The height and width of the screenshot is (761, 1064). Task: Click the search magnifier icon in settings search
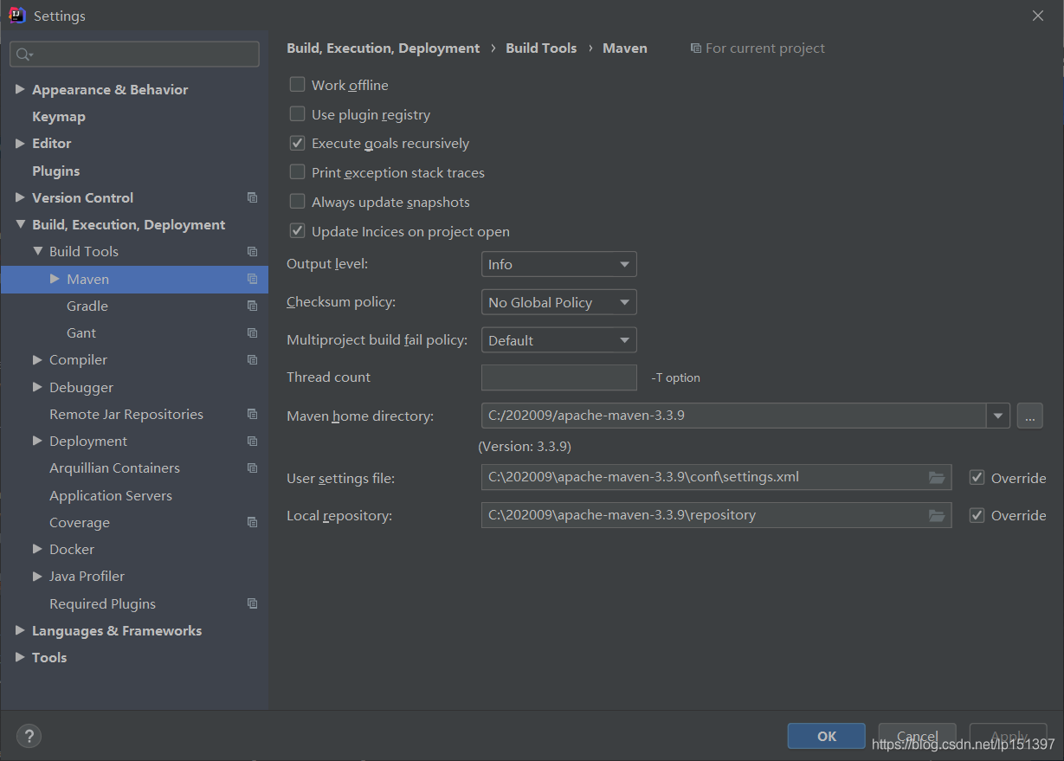pyautogui.click(x=23, y=54)
